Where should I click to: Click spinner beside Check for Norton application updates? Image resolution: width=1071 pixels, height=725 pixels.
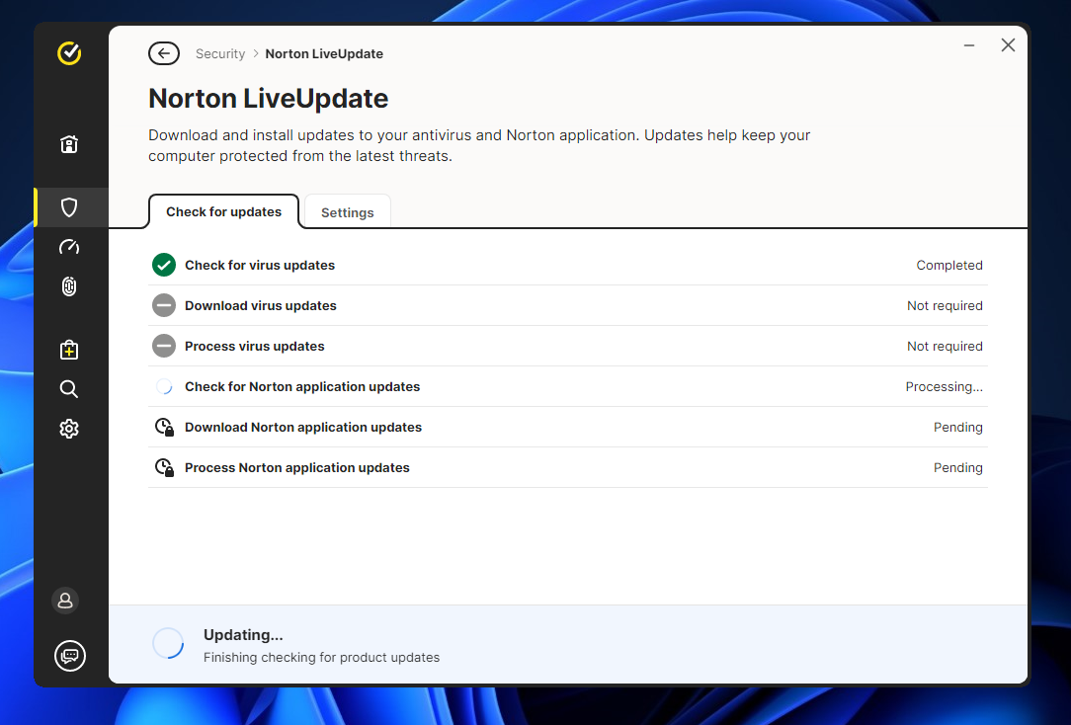pyautogui.click(x=164, y=386)
